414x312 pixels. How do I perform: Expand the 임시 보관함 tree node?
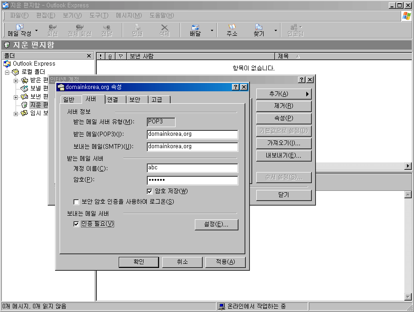click(16, 114)
